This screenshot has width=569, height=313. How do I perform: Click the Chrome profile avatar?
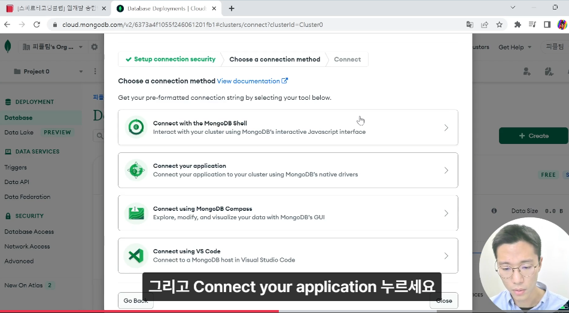(x=562, y=24)
